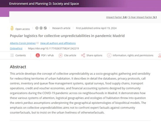Viewport: 161px width, 123px height.
Task: Click the metrics chart icon at right edge
Action: pyautogui.click(x=160, y=55)
